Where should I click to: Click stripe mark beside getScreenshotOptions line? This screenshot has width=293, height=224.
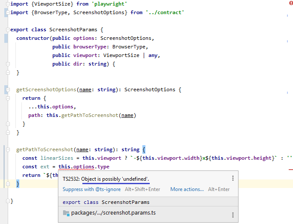(287, 93)
